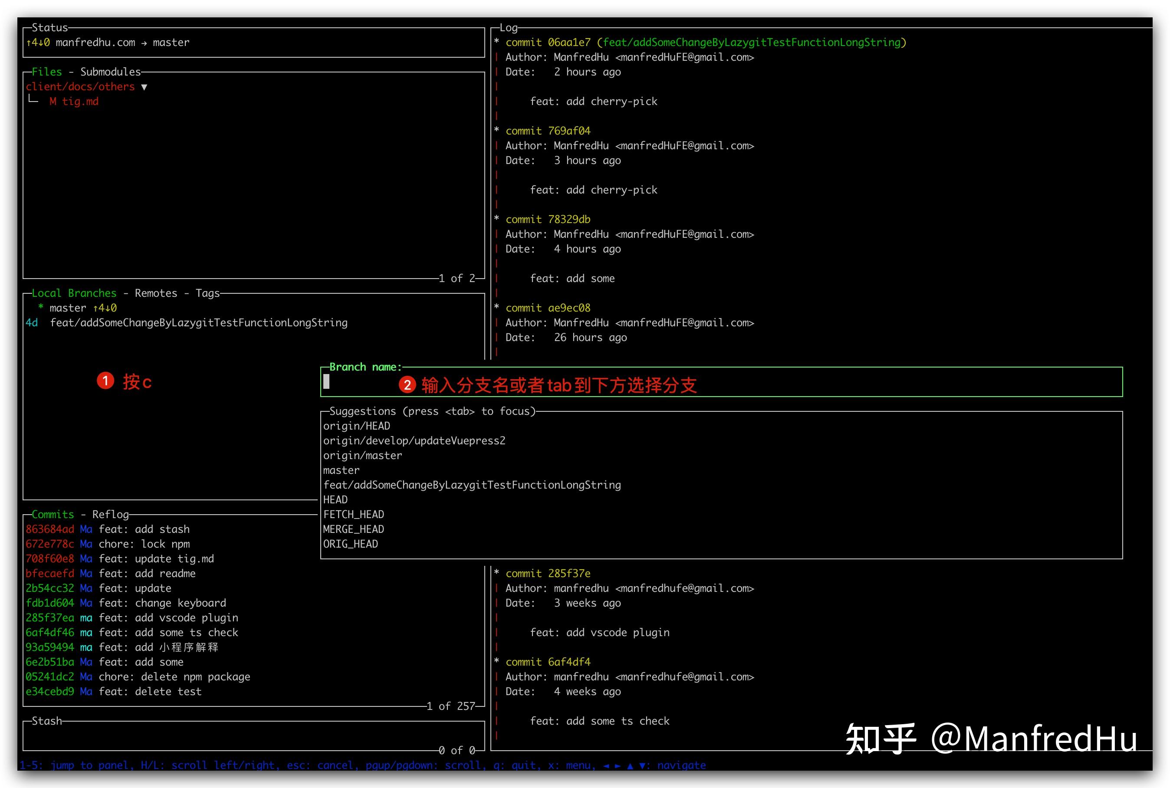Select FETCH_HEAD in suggestions
1170x788 pixels.
click(353, 514)
